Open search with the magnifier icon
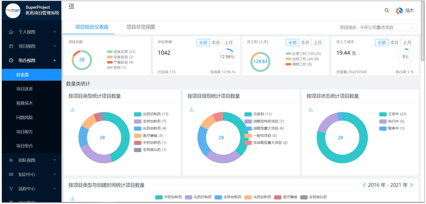The width and height of the screenshot is (426, 204). [387, 10]
